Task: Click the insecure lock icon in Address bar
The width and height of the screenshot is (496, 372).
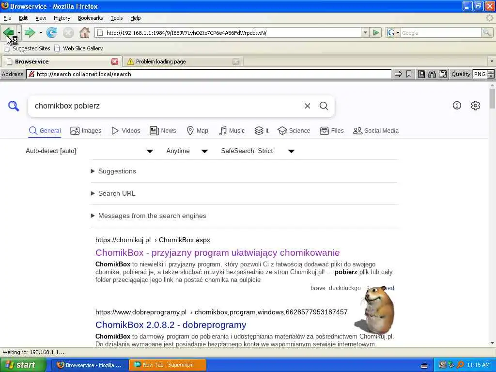Action: click(31, 74)
